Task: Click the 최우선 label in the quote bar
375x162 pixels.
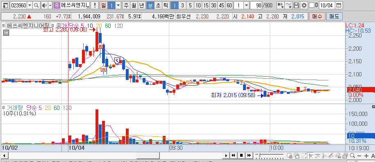Action: coord(184,16)
